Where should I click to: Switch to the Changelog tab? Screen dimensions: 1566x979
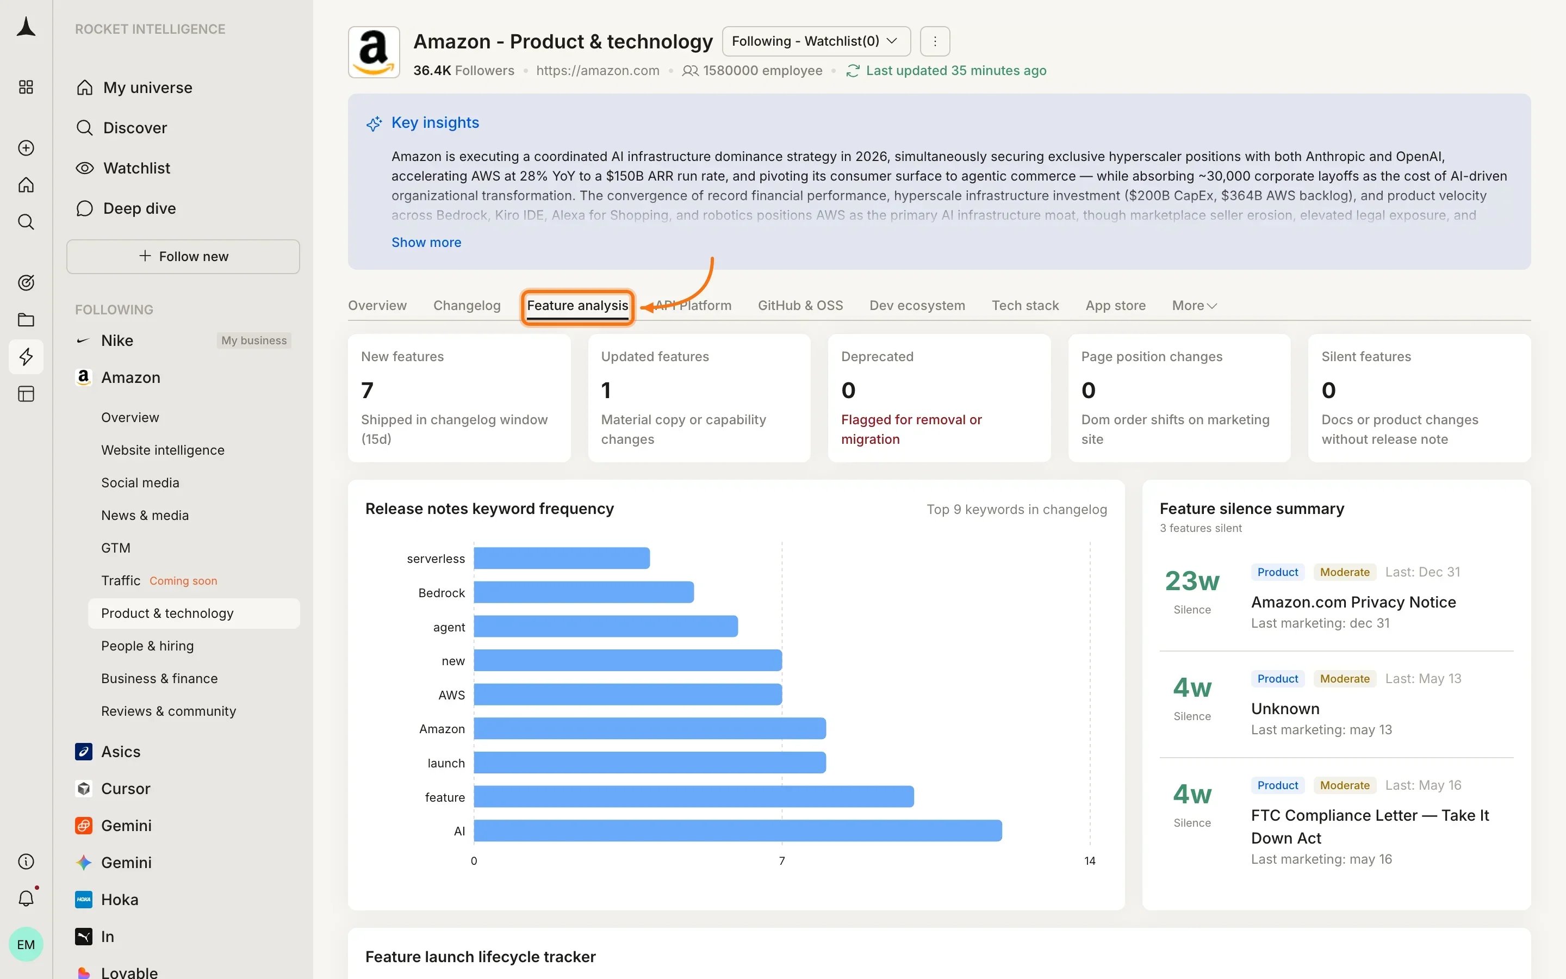coord(467,306)
